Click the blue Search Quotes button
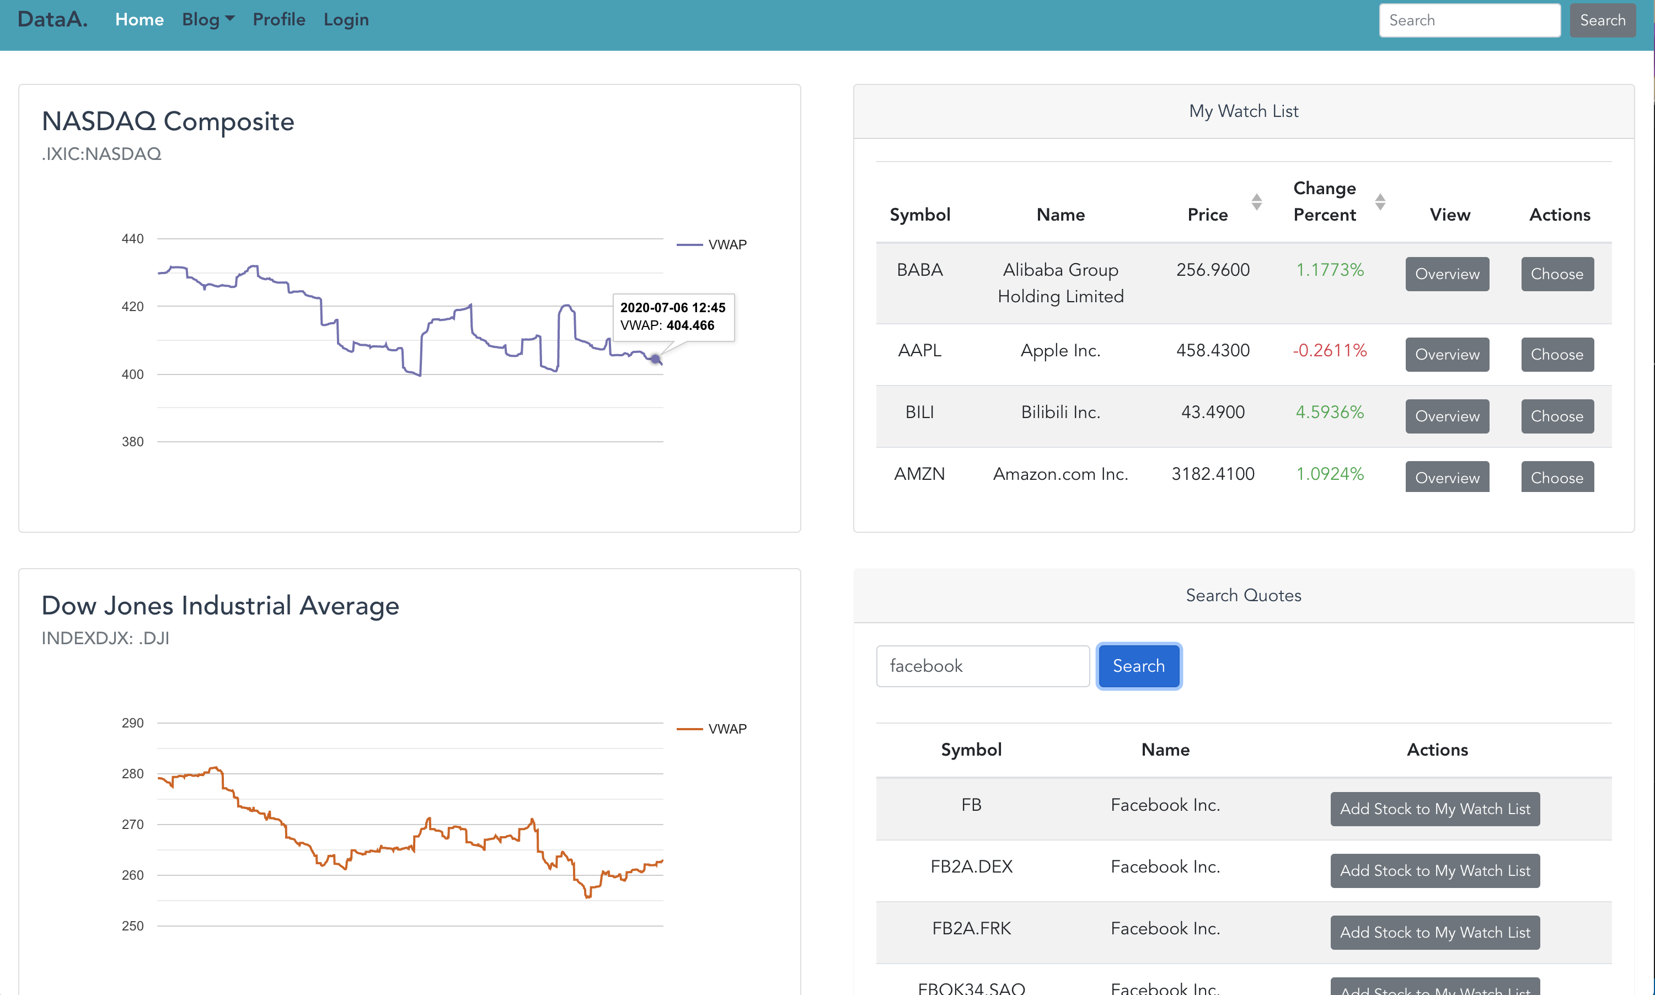 1139,666
